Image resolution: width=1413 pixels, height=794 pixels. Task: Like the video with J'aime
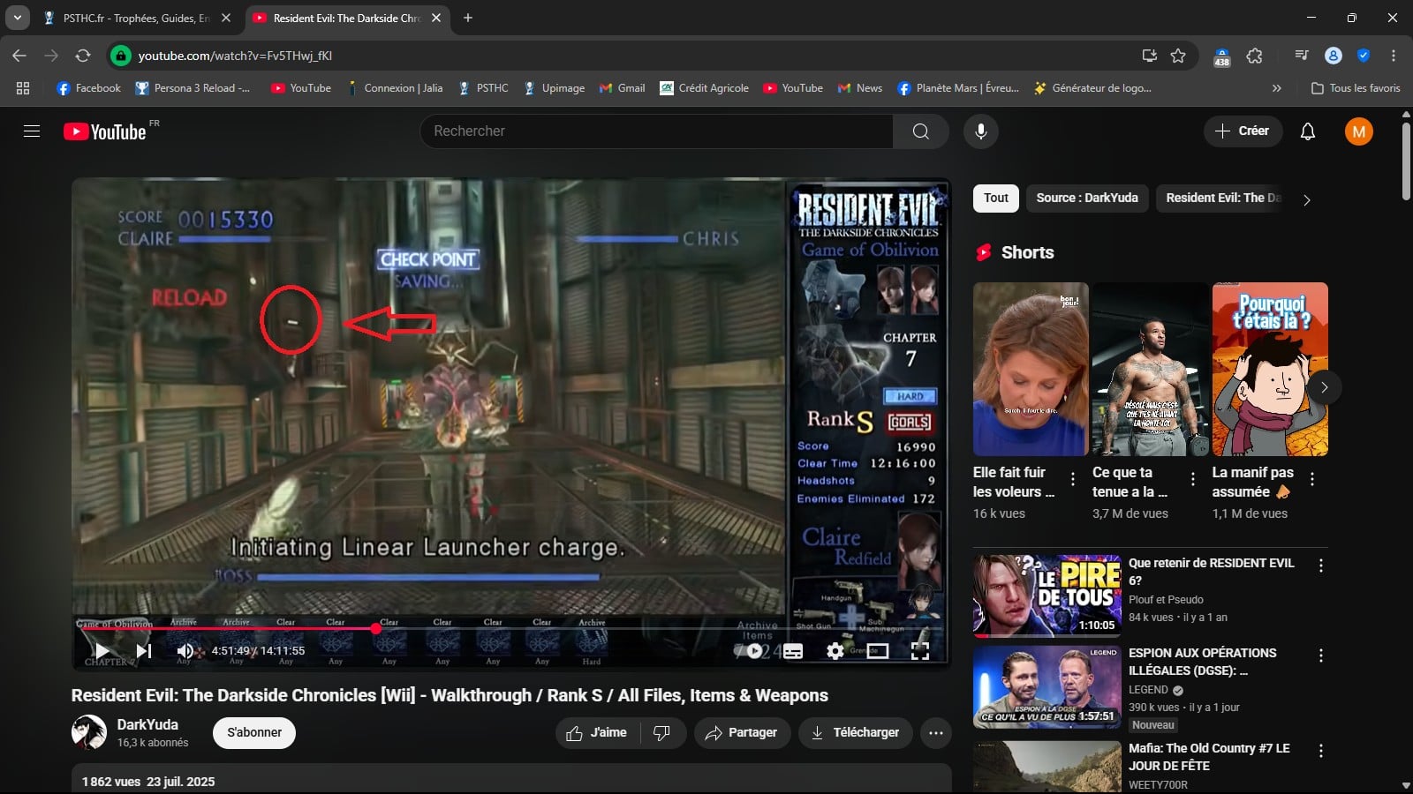pos(596,733)
